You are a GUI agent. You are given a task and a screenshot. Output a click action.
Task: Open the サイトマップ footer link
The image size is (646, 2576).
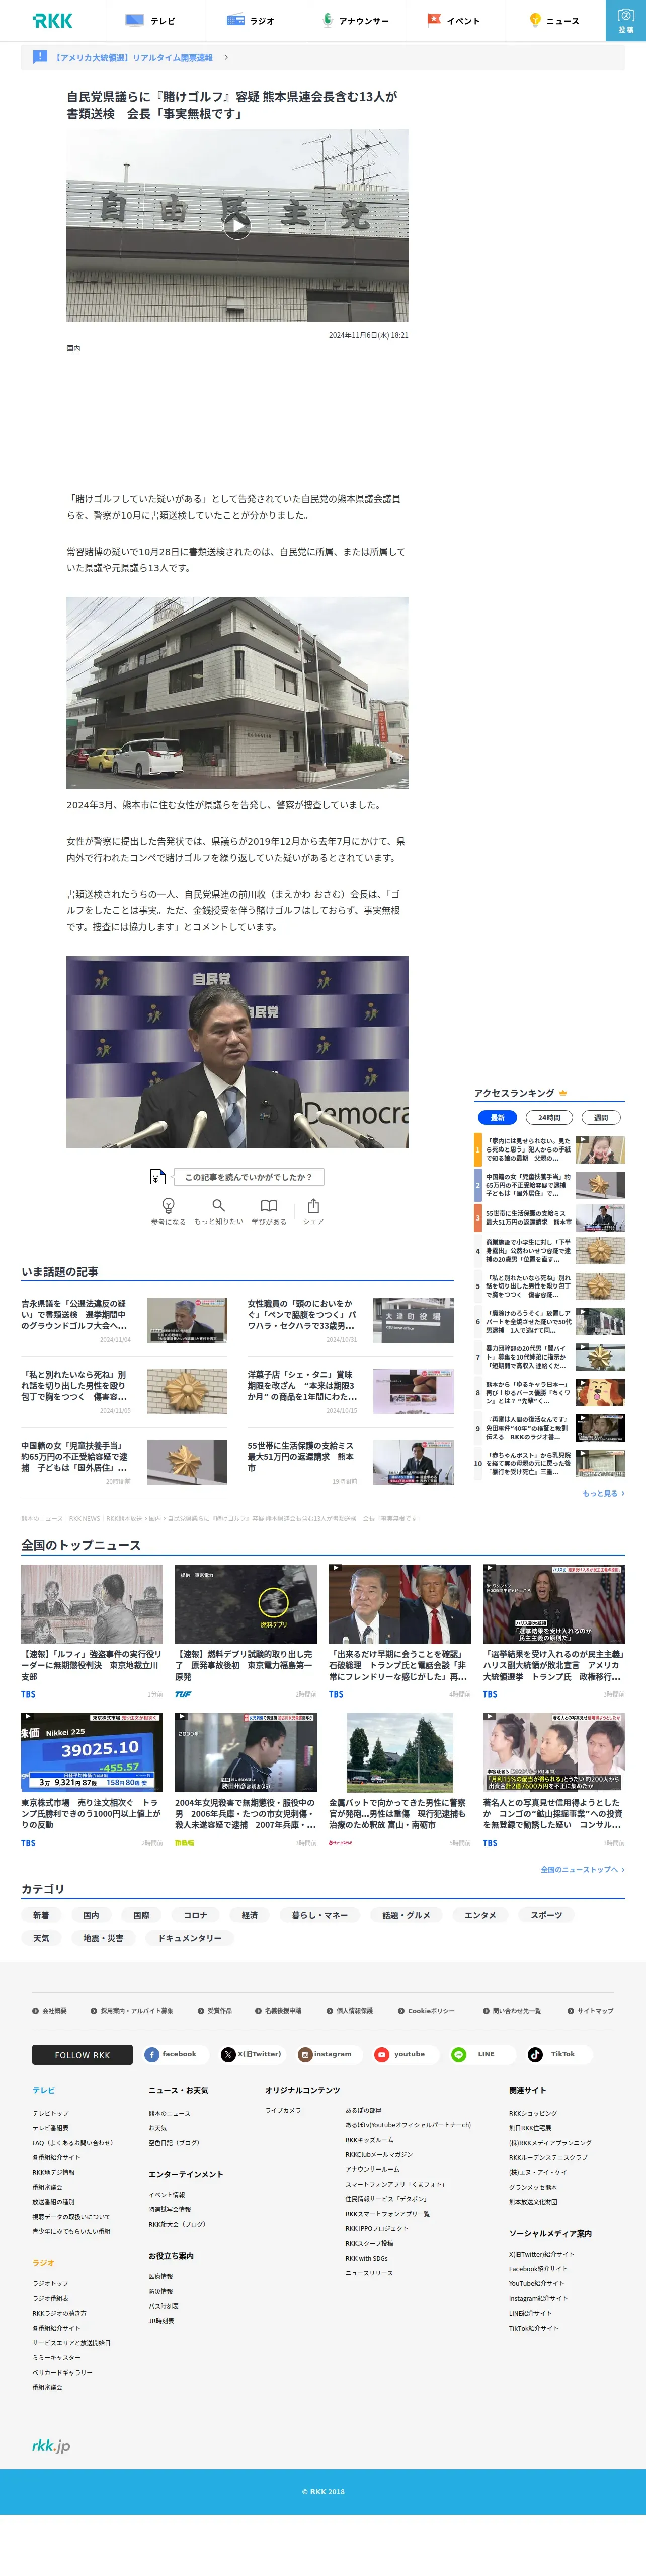click(590, 2011)
